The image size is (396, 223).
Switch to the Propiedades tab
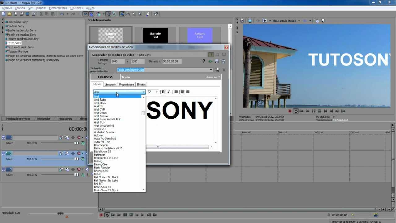point(127,85)
